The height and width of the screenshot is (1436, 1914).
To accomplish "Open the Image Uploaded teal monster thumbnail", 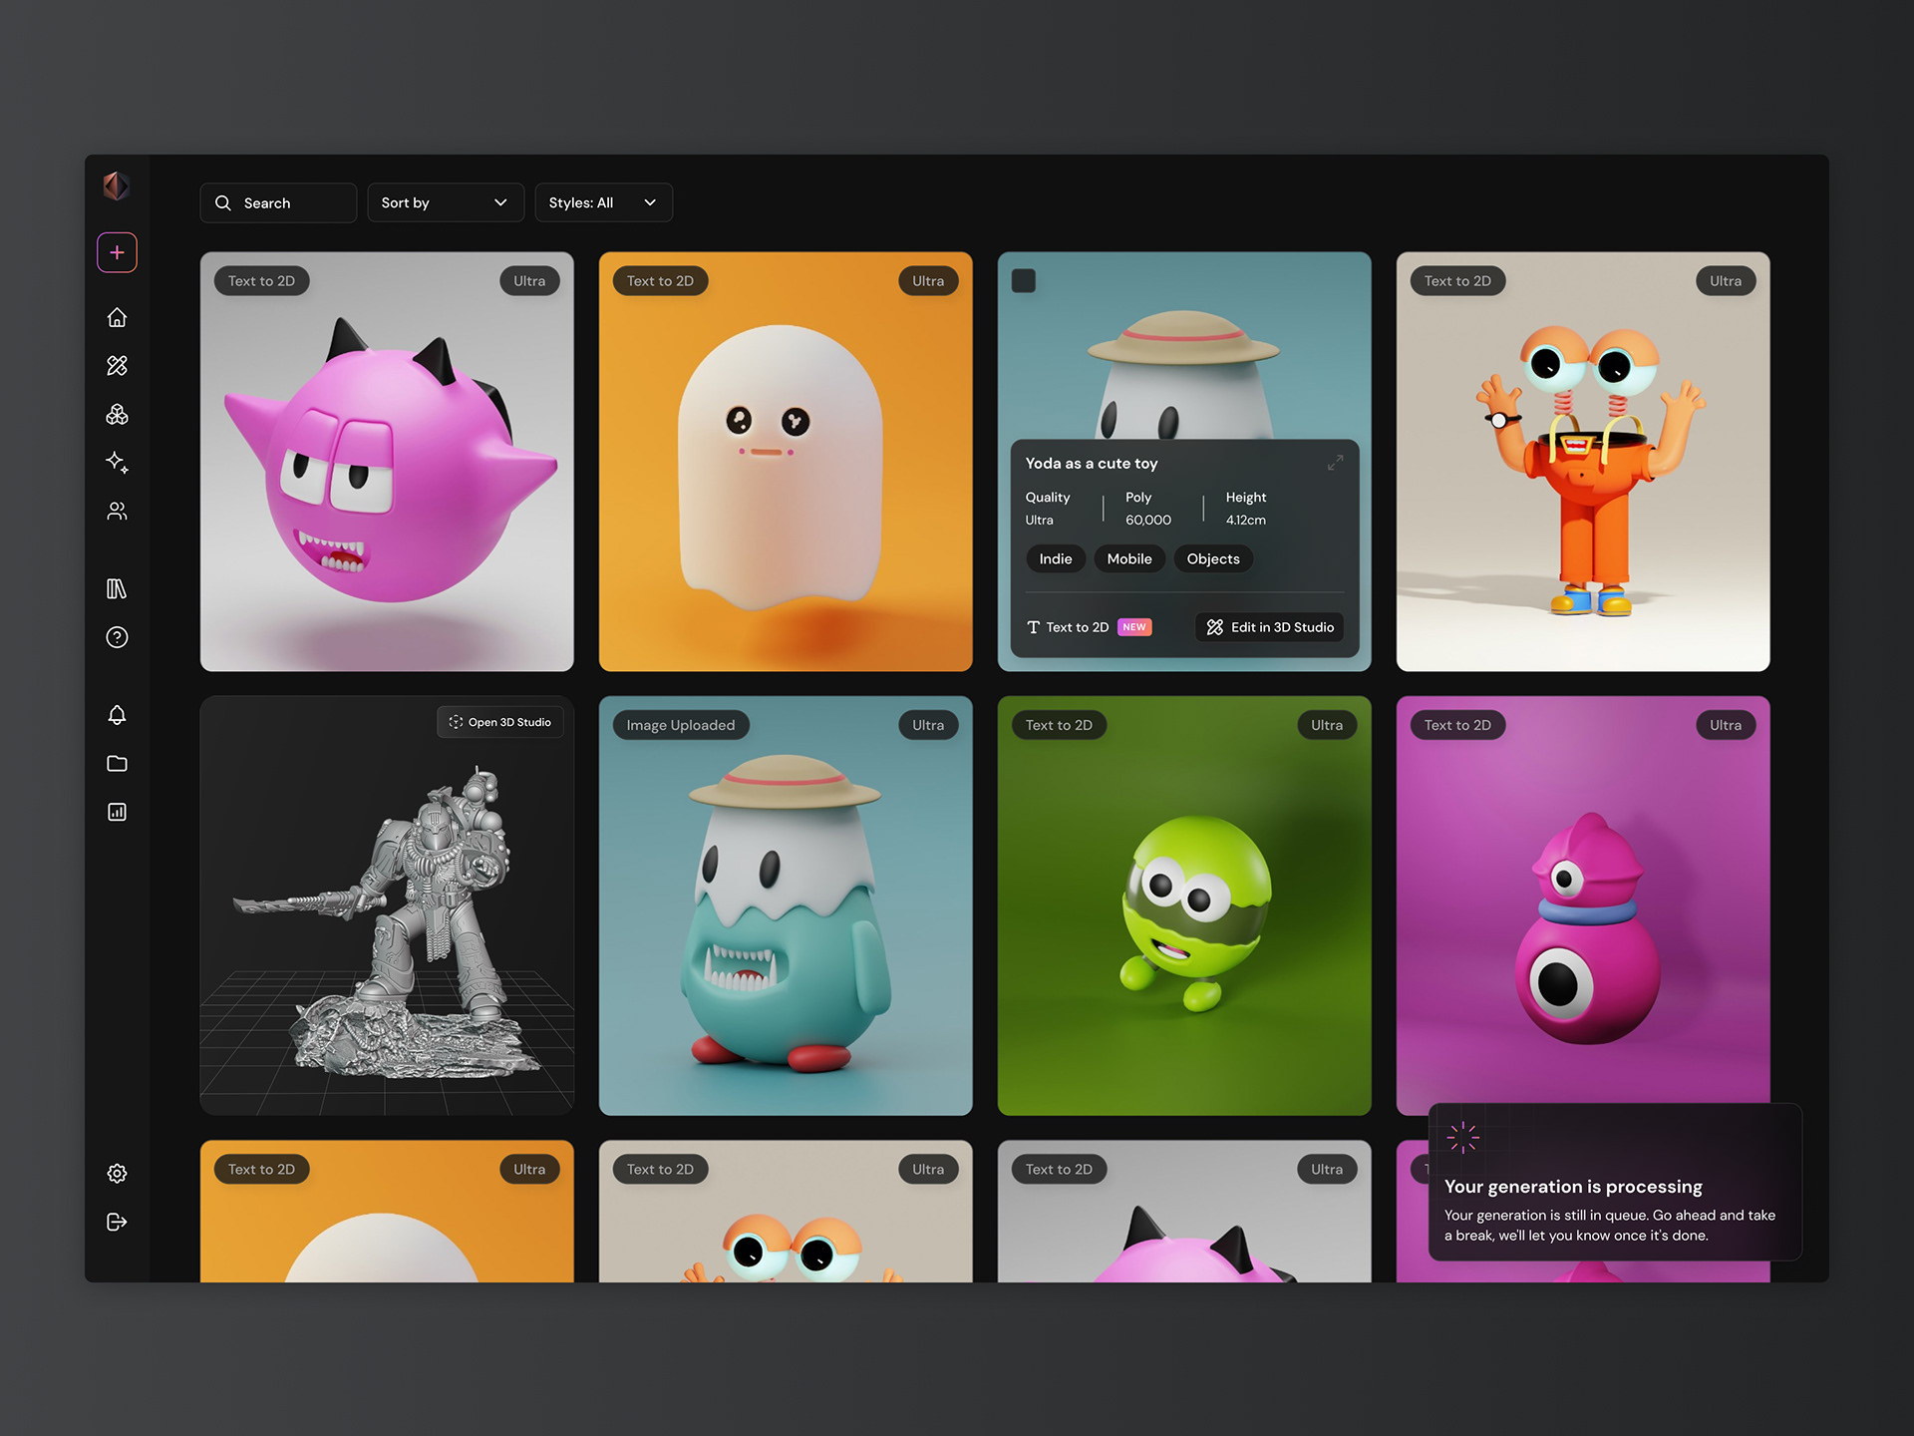I will point(786,905).
